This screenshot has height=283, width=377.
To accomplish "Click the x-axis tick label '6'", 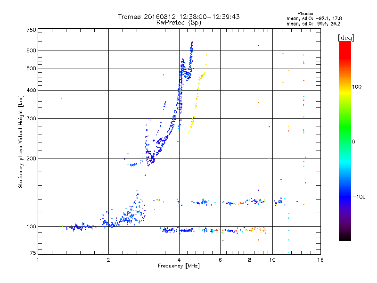I will point(220,260).
